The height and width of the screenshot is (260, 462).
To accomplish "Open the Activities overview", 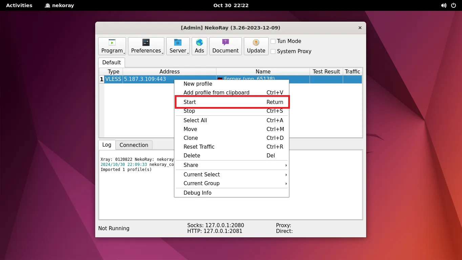I will pyautogui.click(x=19, y=5).
